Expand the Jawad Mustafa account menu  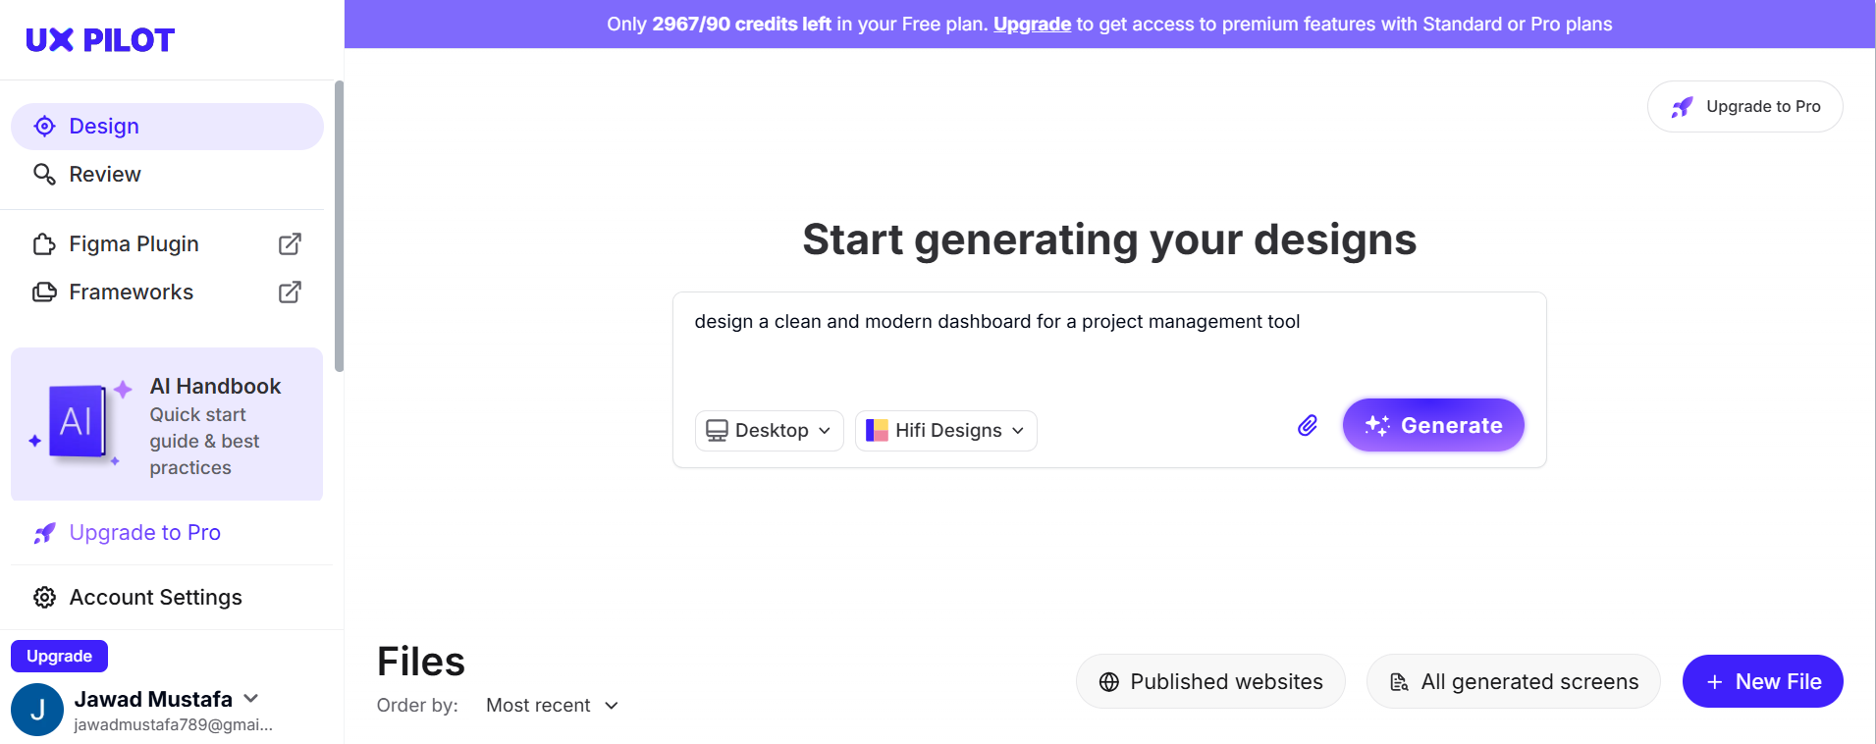click(251, 699)
